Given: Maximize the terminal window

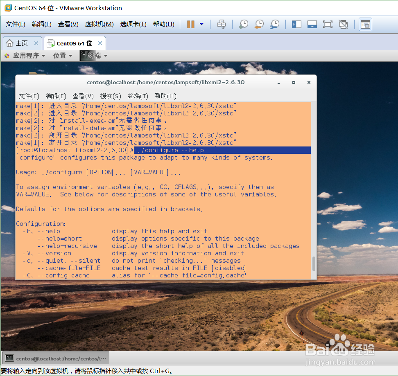Looking at the screenshot, I should pos(294,82).
